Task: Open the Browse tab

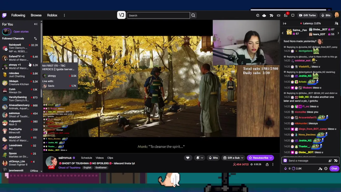Action: [x=36, y=15]
